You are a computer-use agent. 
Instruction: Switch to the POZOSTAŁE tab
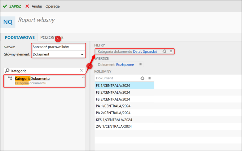tap(52, 37)
